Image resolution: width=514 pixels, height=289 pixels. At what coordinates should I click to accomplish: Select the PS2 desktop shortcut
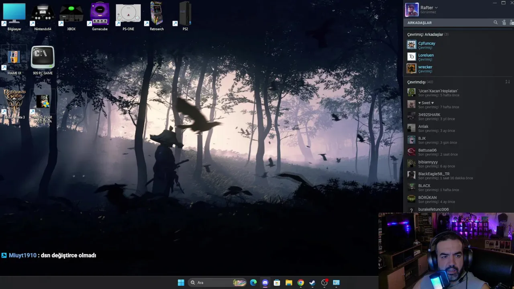(x=185, y=16)
